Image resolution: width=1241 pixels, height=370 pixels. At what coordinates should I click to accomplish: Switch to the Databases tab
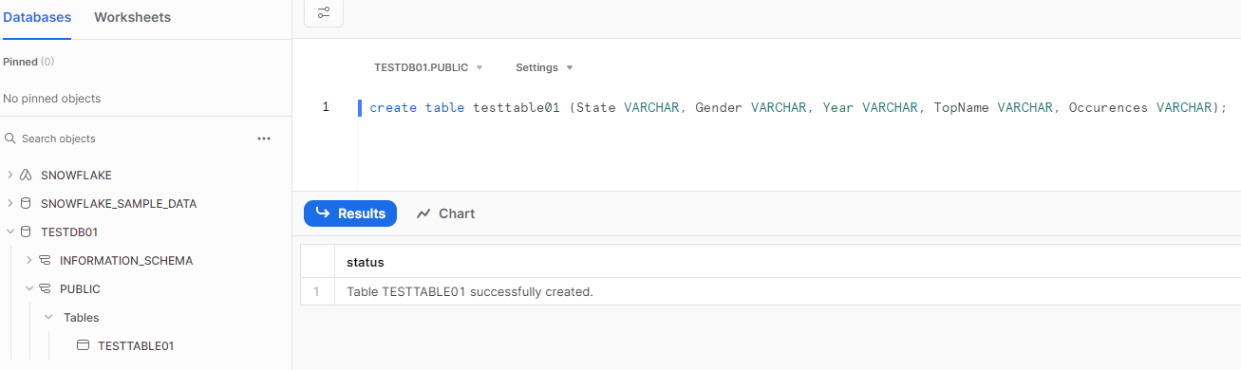click(37, 18)
